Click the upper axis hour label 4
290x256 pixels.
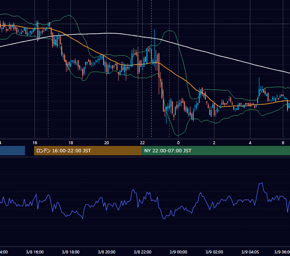[250, 143]
